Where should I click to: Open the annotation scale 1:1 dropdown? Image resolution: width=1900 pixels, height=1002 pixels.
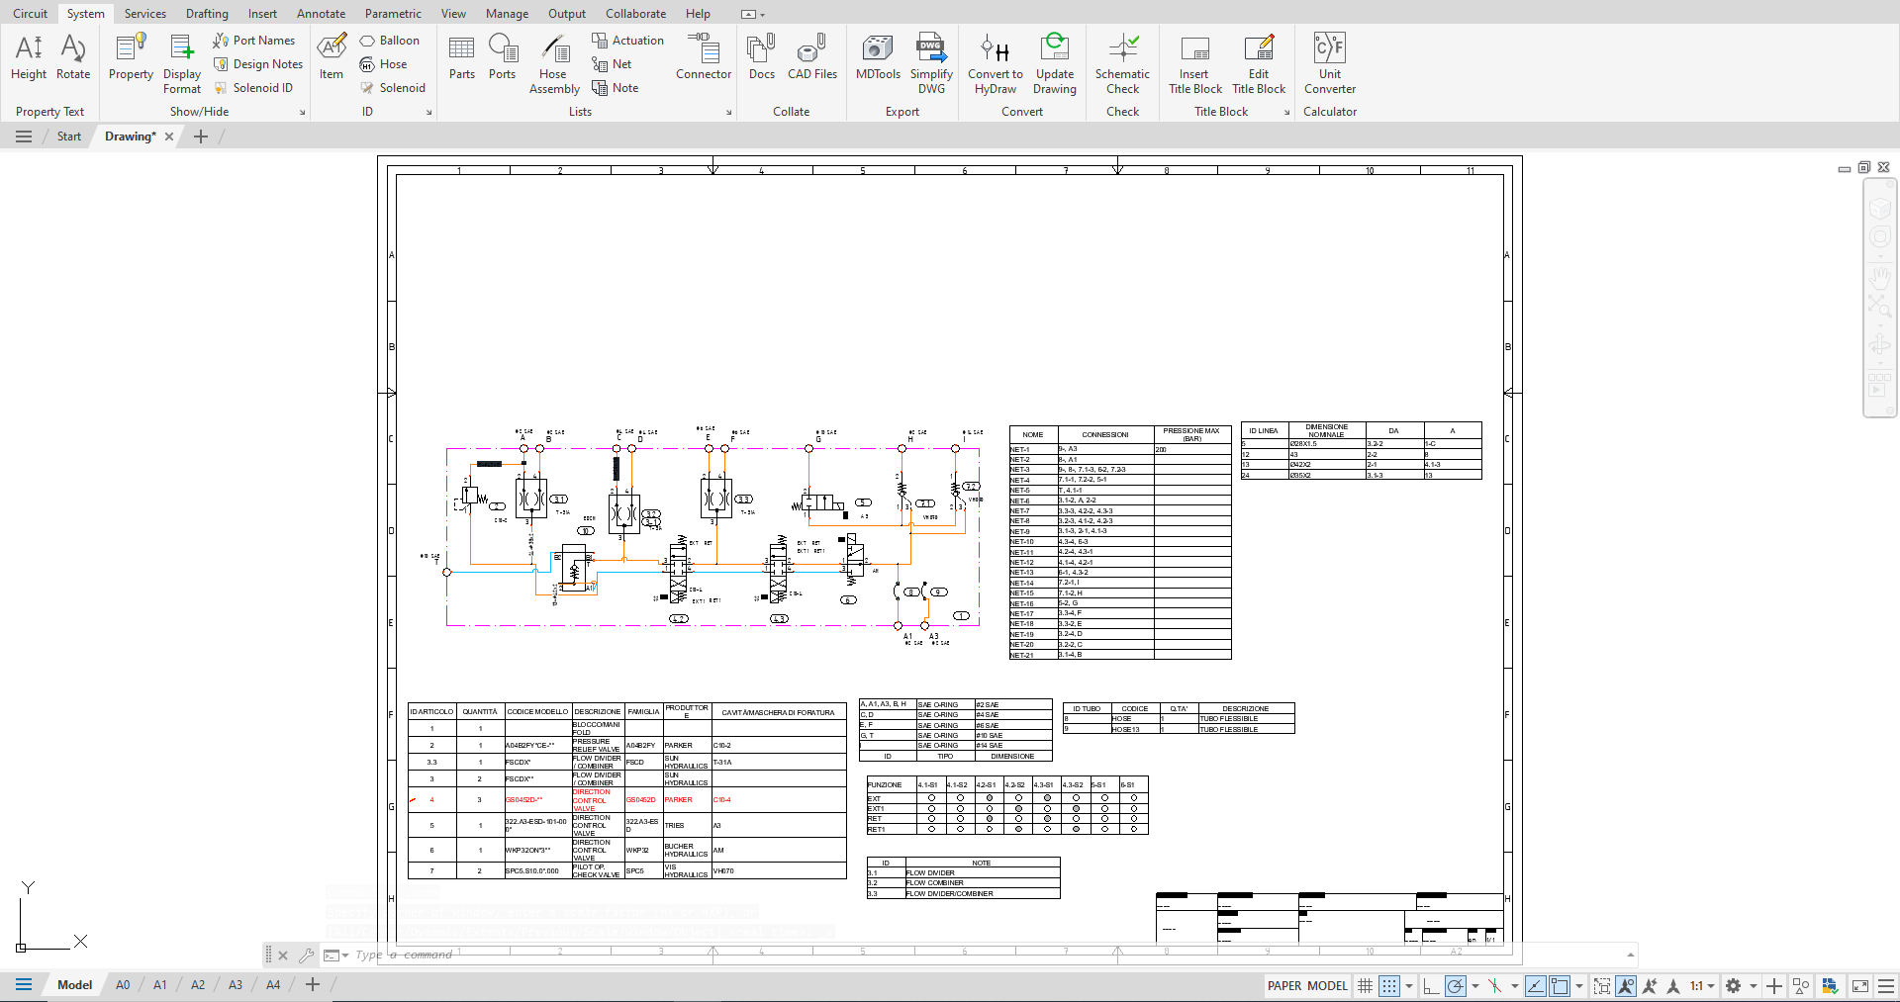(x=1702, y=986)
